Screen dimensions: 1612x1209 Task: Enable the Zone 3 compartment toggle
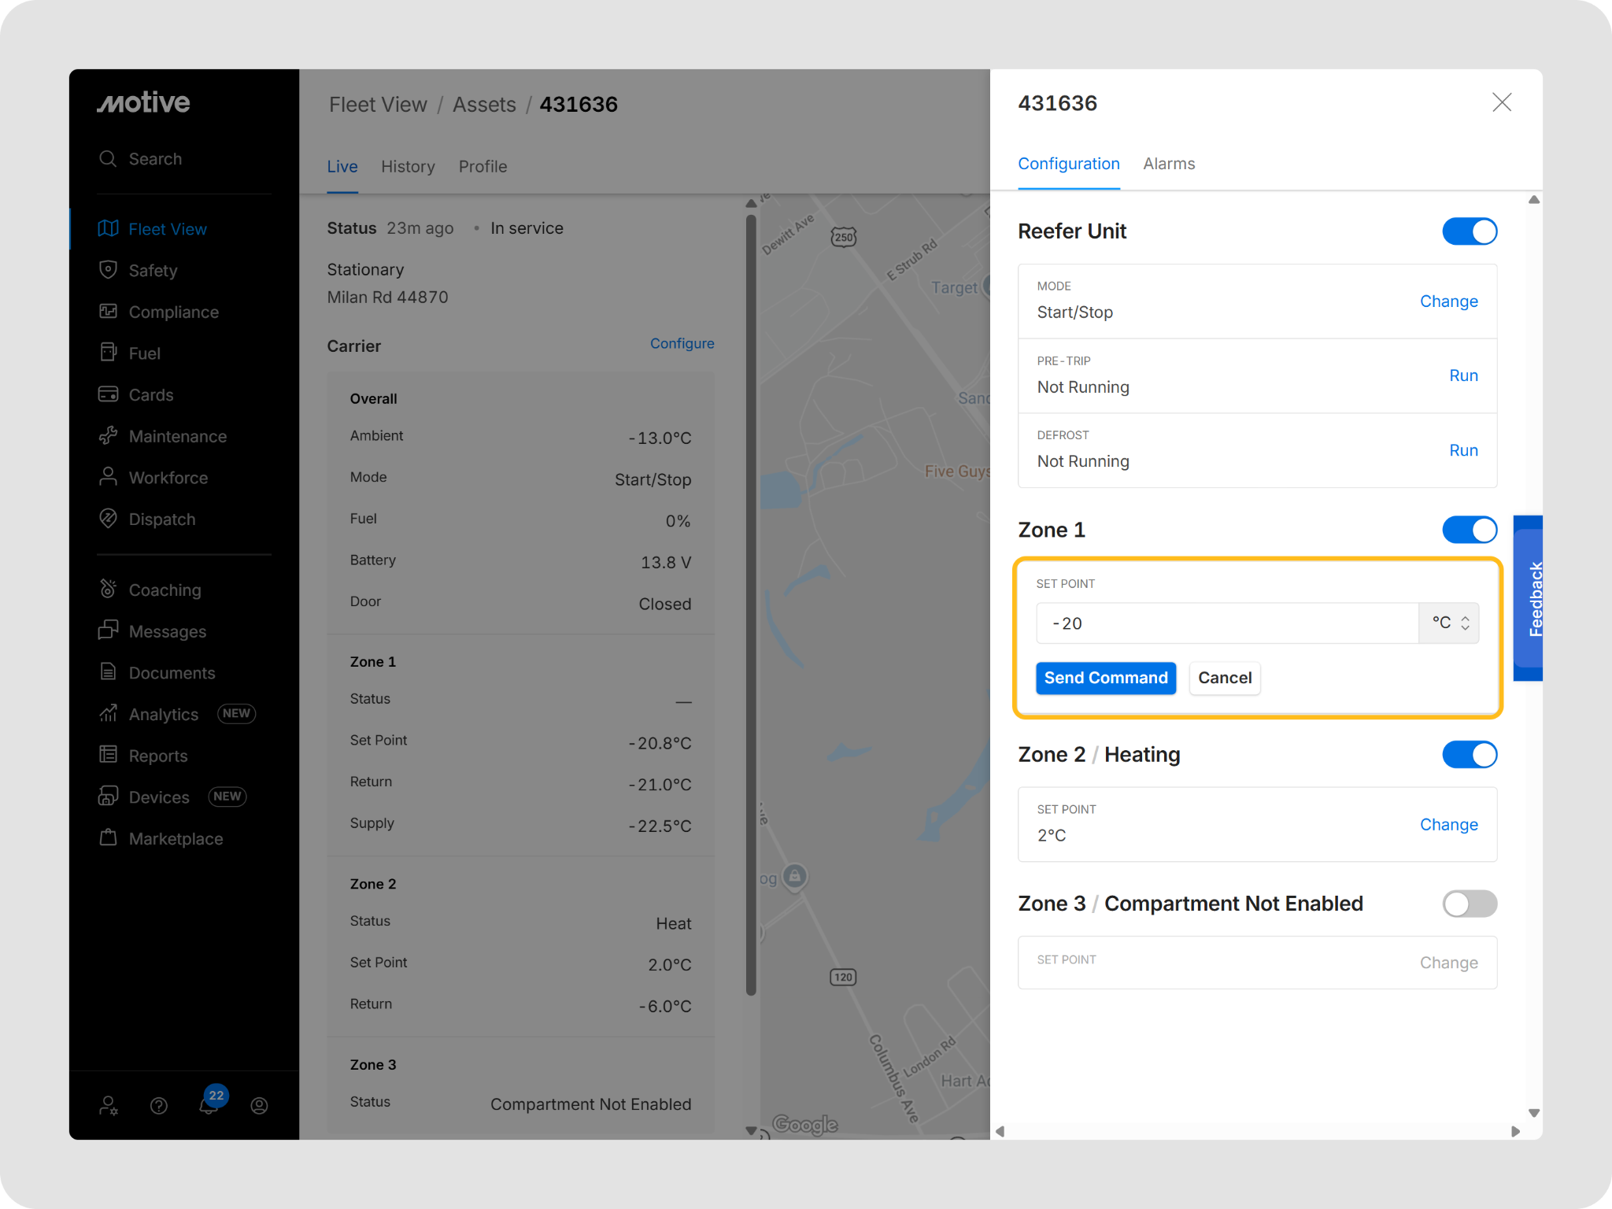(1469, 904)
